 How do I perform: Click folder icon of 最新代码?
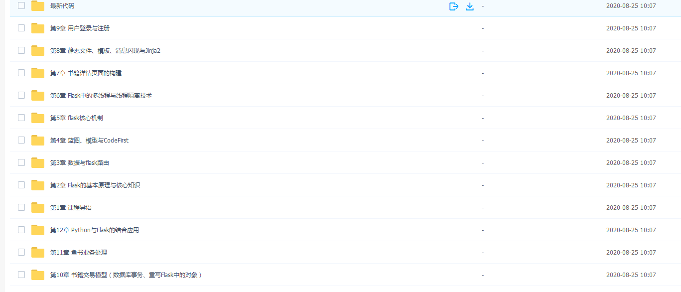(38, 6)
